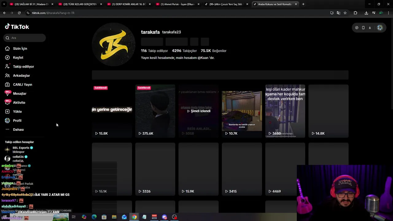Image resolution: width=393 pixels, height=221 pixels.
Task: Open the video with 14.8K views
Action: (x=328, y=111)
